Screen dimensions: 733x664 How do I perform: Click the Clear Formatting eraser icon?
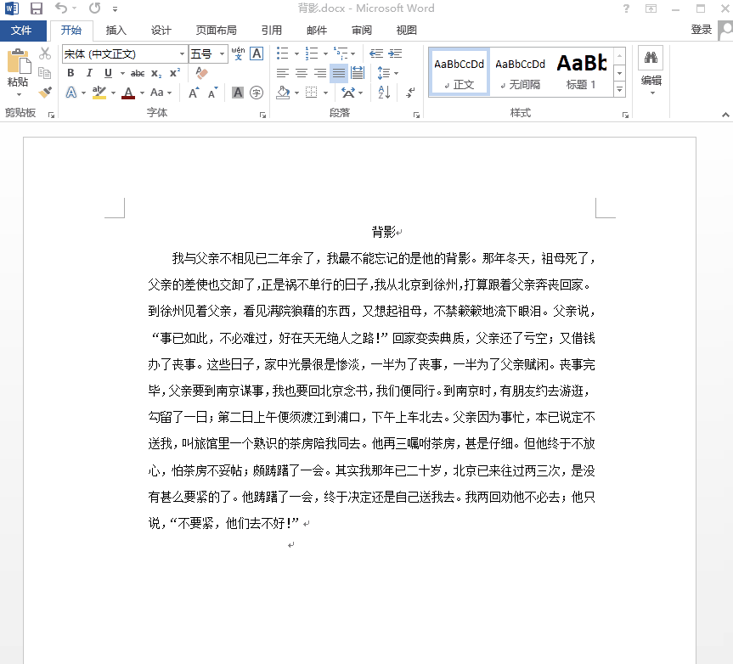pyautogui.click(x=201, y=73)
